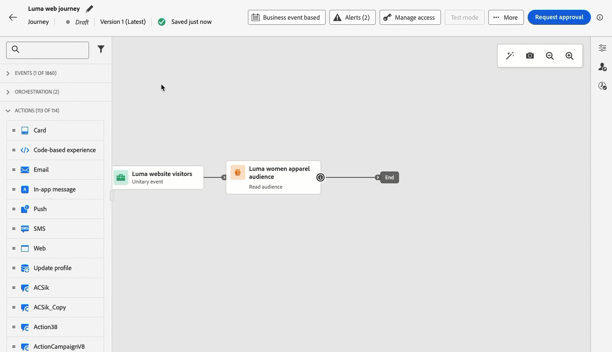Open journey properties sliders icon
This screenshot has width=612, height=352.
[603, 48]
